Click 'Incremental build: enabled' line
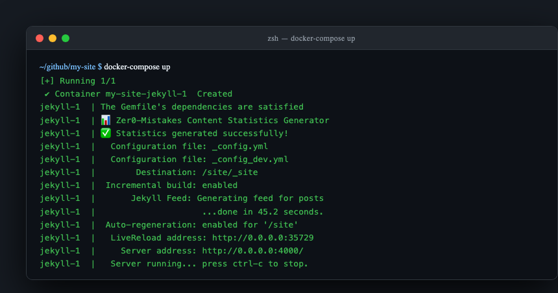Screen dimensions: 558x293 (171, 185)
